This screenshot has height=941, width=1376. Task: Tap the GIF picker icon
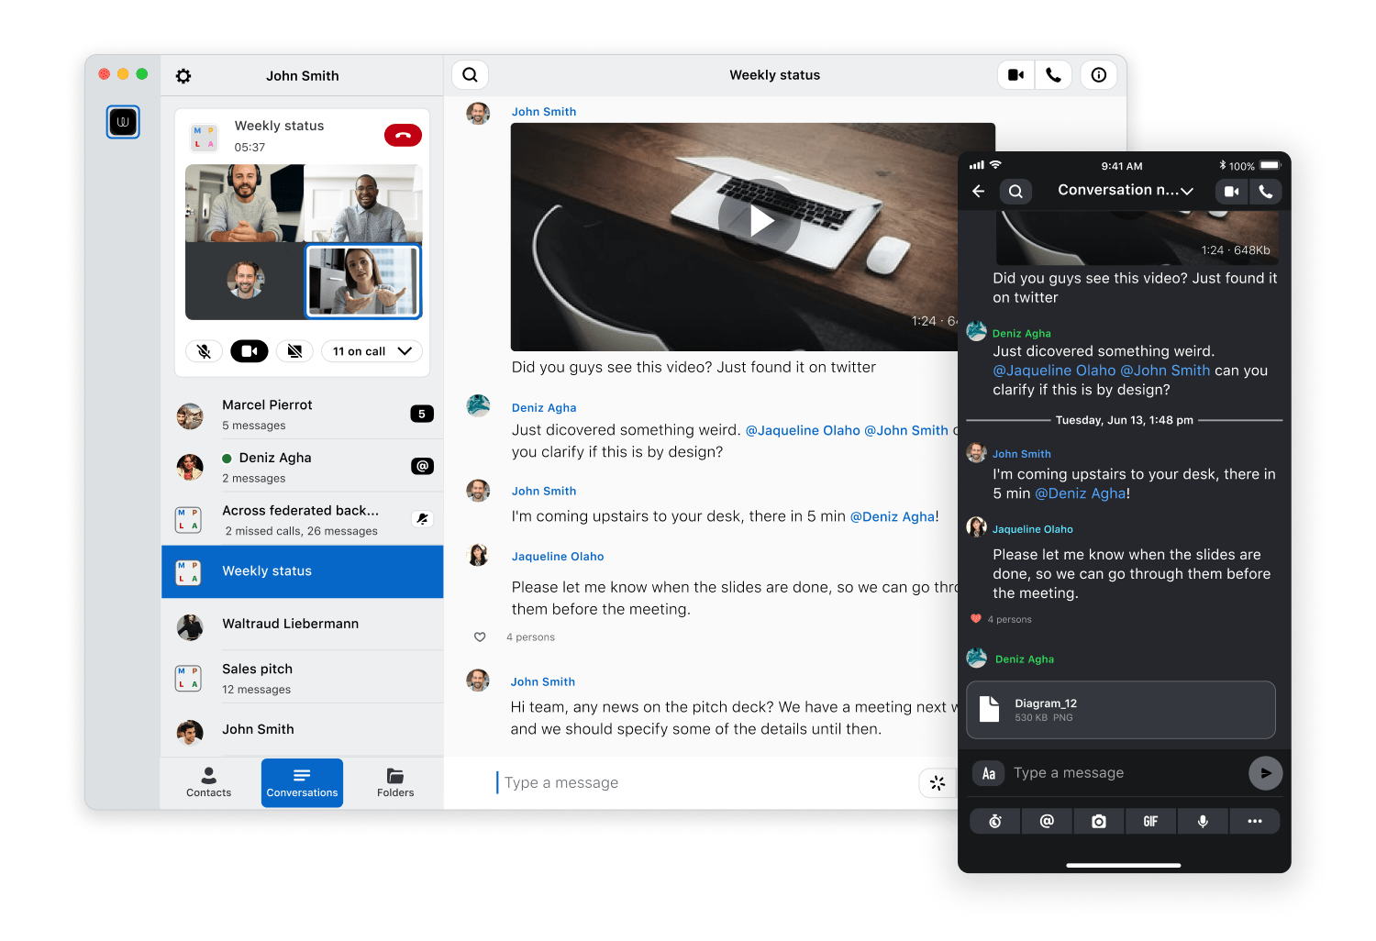coord(1150,821)
